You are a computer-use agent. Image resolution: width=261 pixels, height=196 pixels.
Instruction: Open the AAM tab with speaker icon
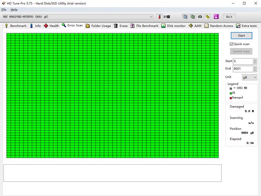coord(195,26)
